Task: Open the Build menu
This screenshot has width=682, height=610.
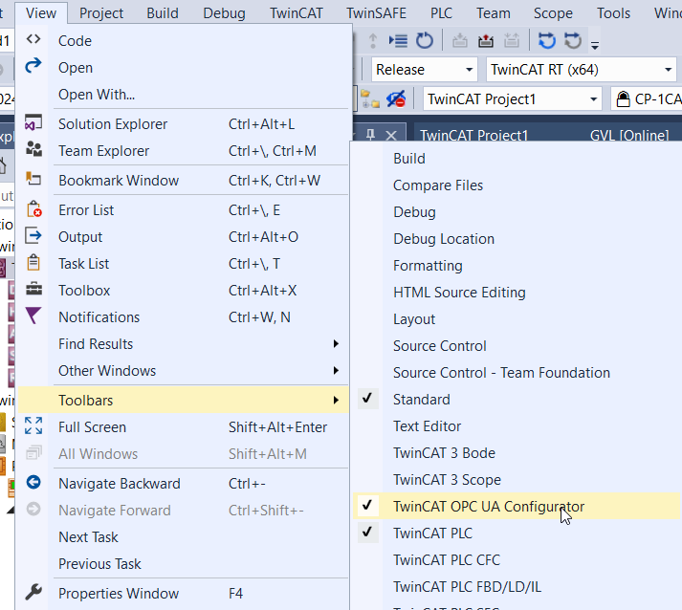Action: (x=163, y=13)
